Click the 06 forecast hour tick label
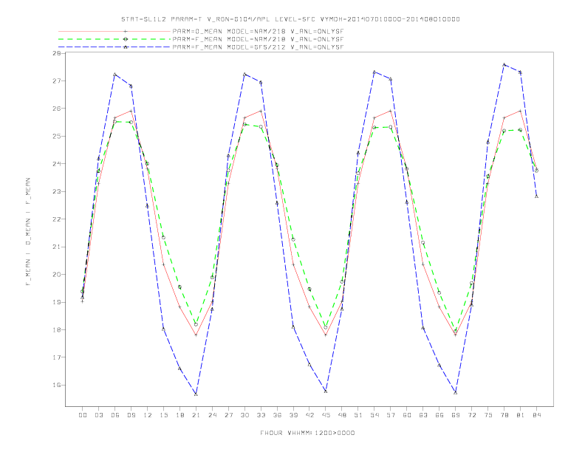585x452 pixels. 115,415
